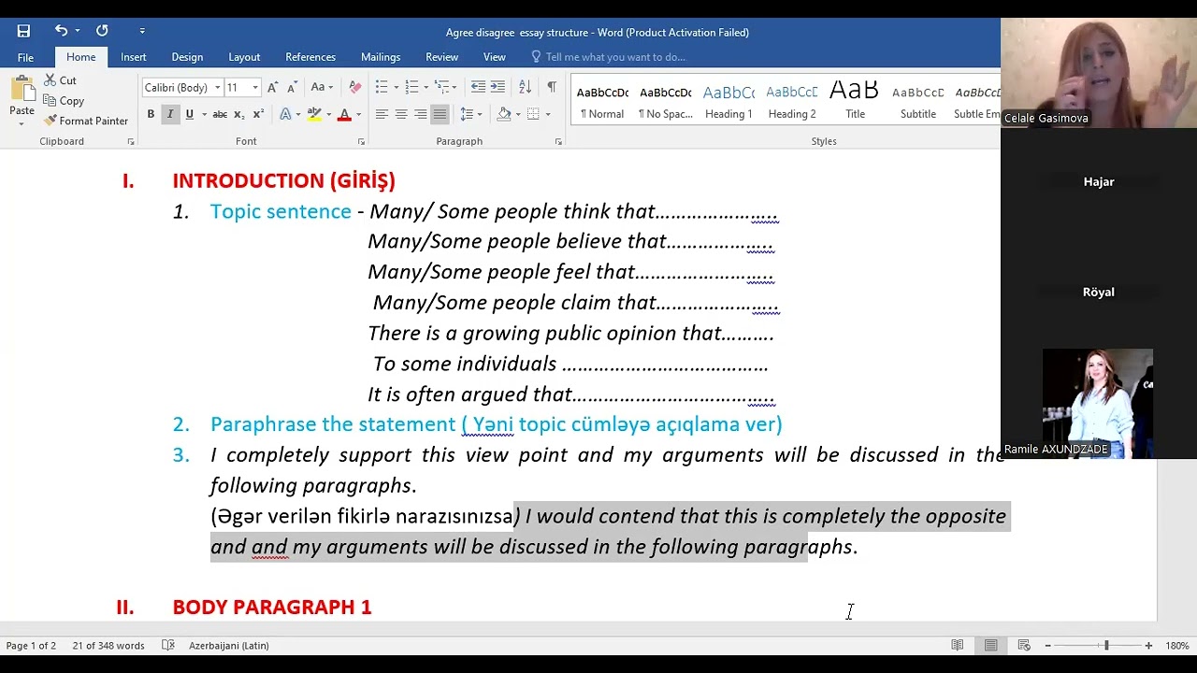Open the References tab
Screen dimensions: 1197x673
310,57
